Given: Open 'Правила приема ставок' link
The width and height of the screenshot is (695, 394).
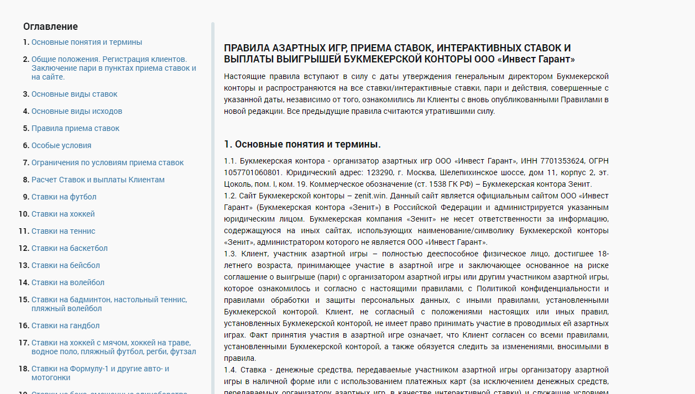Looking at the screenshot, I should tap(75, 128).
